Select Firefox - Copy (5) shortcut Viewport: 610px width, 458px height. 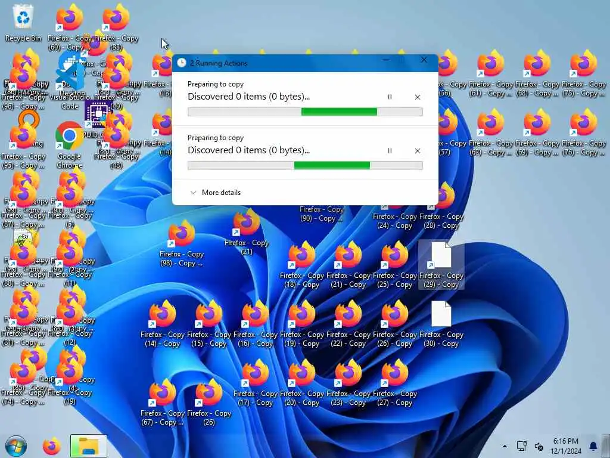coord(69,205)
